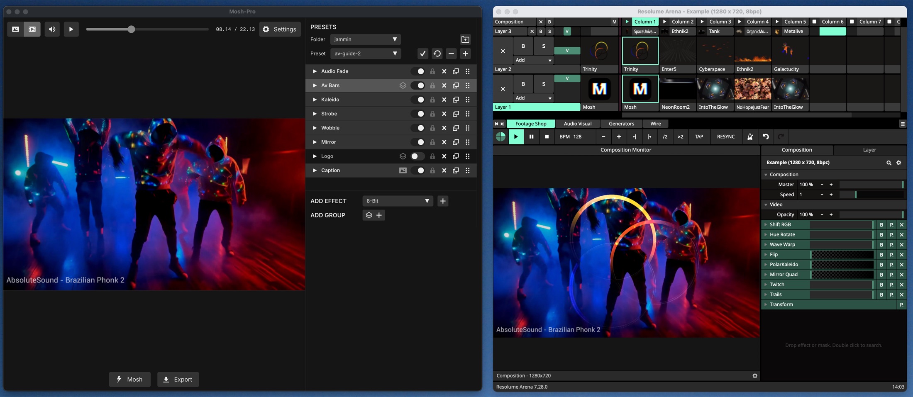Adjust the Opacity slider in Video

pyautogui.click(x=871, y=214)
